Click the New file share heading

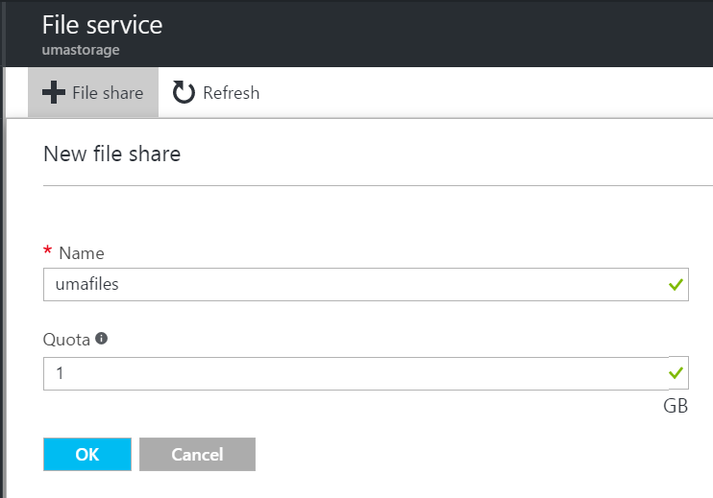click(111, 154)
